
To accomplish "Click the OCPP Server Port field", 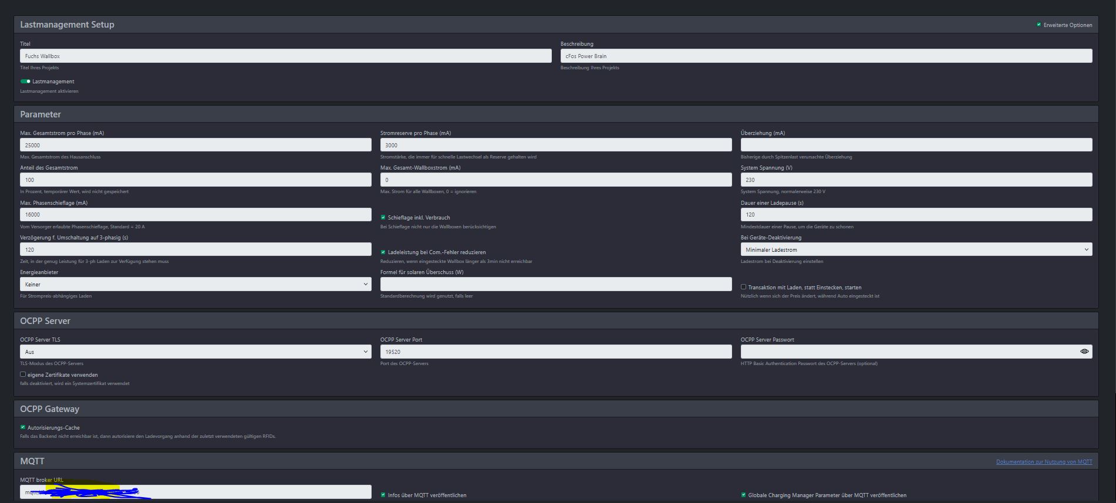I will [x=556, y=352].
